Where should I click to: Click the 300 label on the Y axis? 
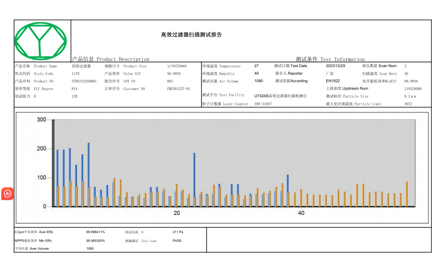[x=41, y=120]
